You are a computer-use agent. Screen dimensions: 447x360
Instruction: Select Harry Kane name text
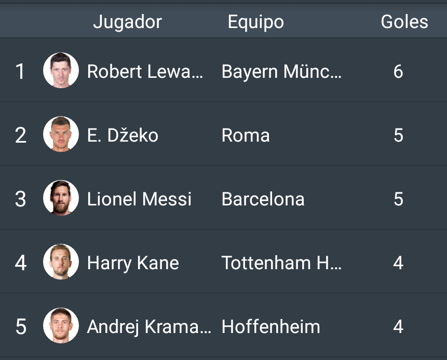point(133,263)
